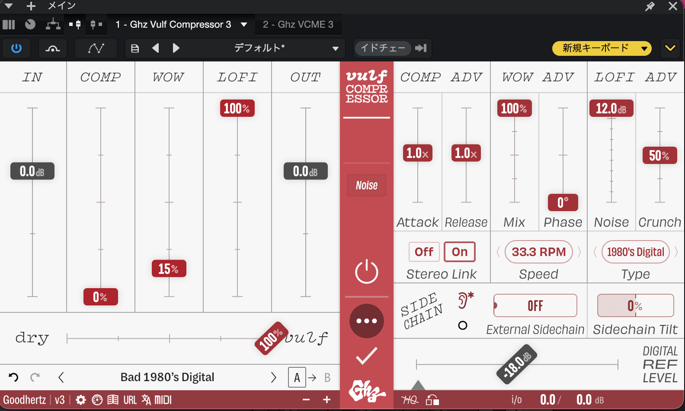Set Stereo Link to Off
685x411 pixels.
(x=424, y=252)
